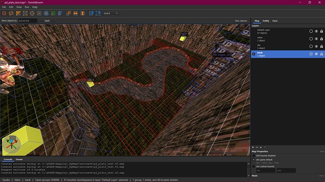Click the Apply button
Viewport: 325px width, 182px height.
pos(47,21)
